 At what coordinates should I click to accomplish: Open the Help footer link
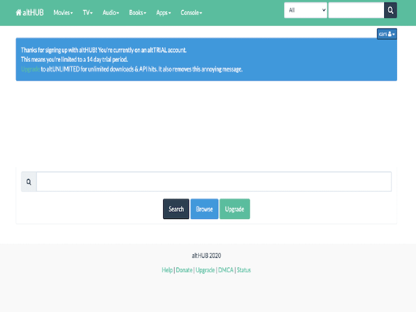(x=167, y=270)
